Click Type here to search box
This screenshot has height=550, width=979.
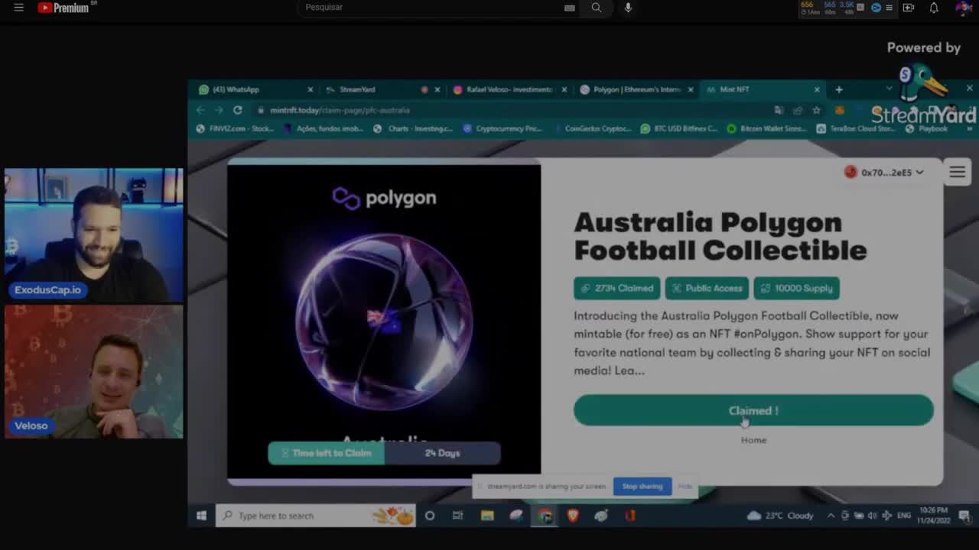[315, 516]
